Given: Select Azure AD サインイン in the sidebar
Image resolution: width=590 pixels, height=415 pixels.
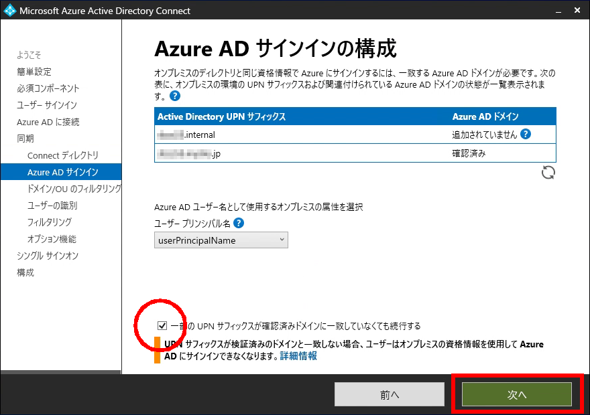Looking at the screenshot, I should click(x=61, y=172).
